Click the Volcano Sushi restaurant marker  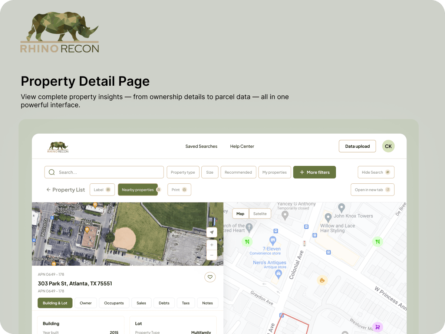tap(95, 205)
